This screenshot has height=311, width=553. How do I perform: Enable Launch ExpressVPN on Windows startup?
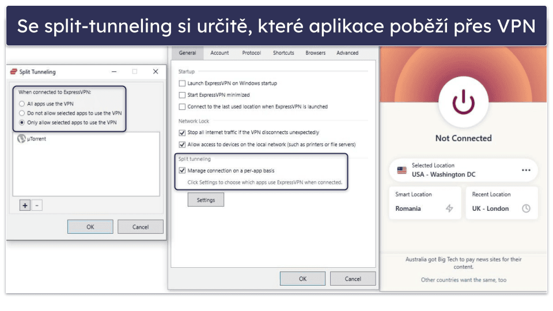tap(182, 84)
